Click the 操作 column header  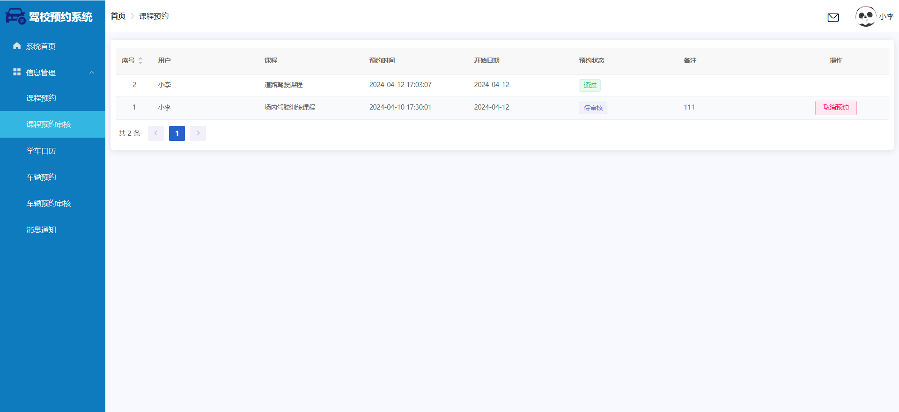coord(836,60)
